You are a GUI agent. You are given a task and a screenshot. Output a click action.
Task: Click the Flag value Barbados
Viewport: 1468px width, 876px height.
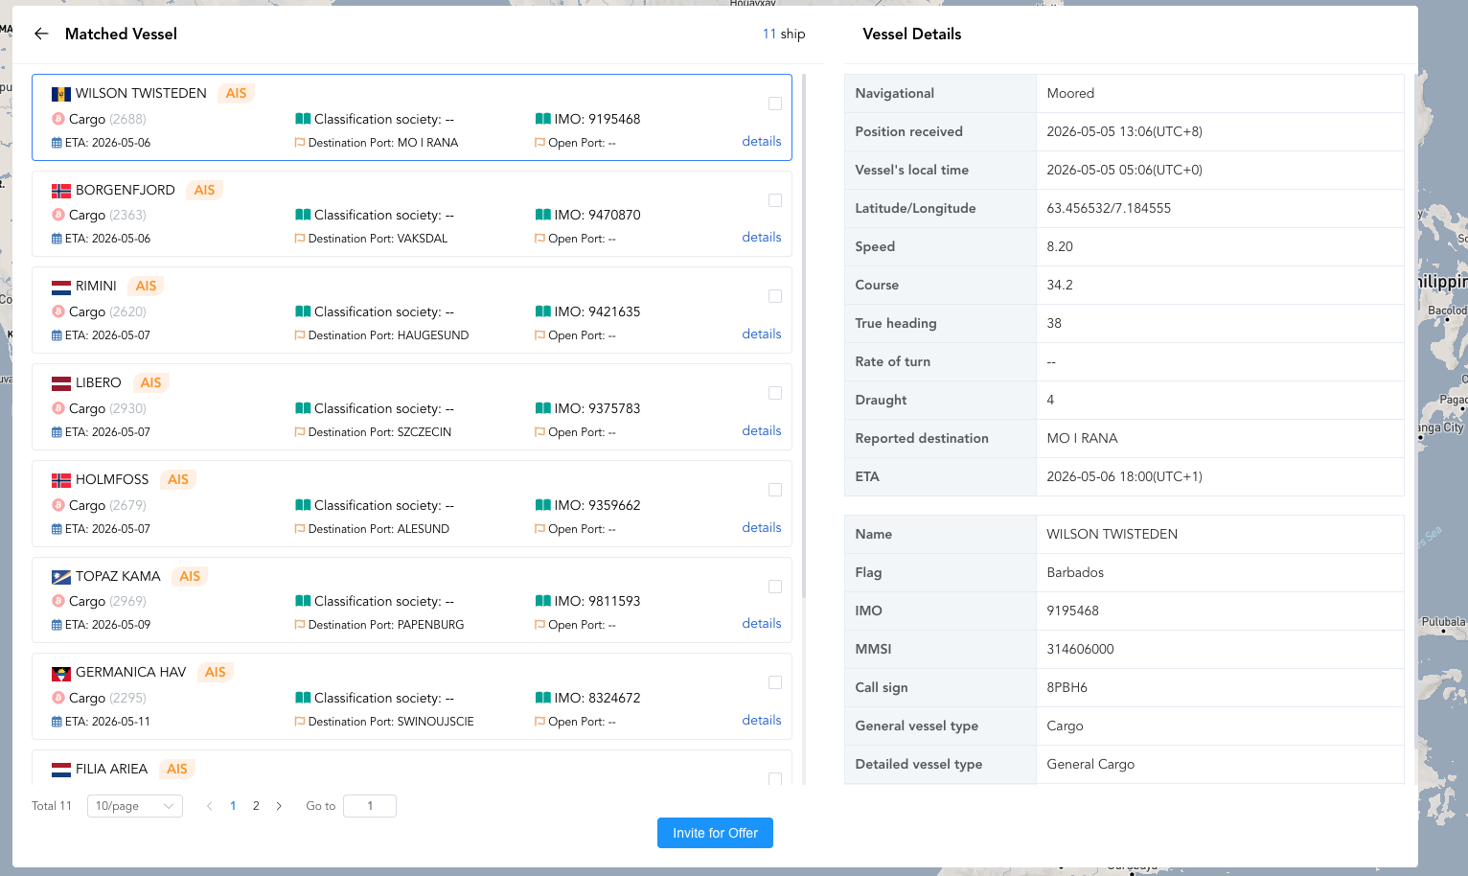coord(1075,572)
